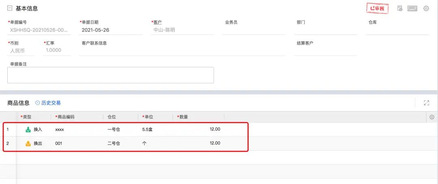This screenshot has height=184, width=438.
Task: Click the history clock icon
Action: click(38, 103)
